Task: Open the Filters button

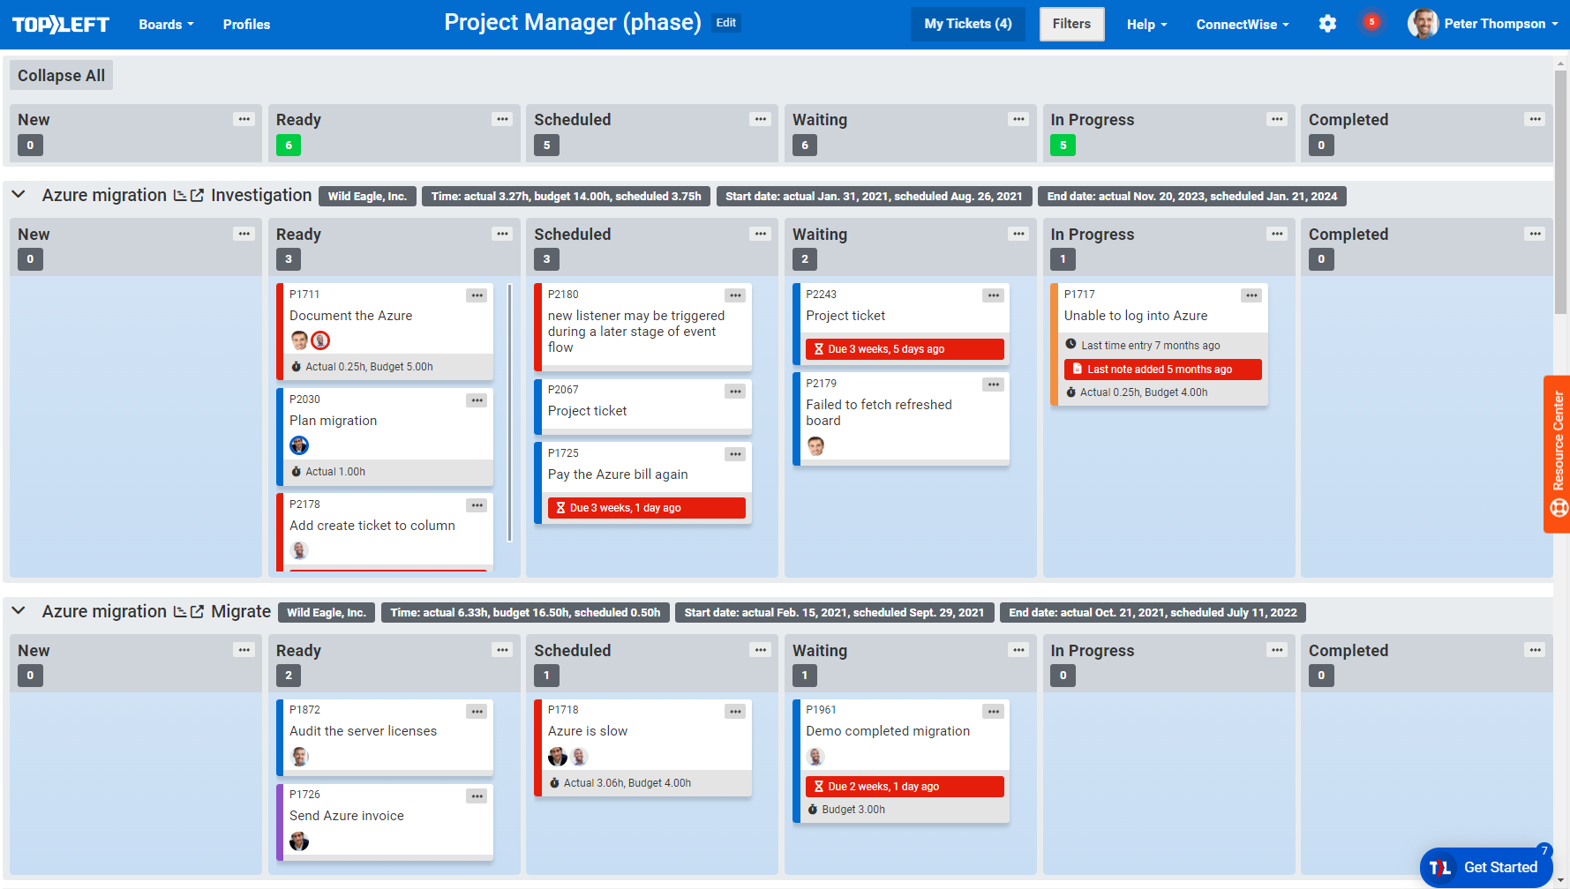Action: 1071,24
